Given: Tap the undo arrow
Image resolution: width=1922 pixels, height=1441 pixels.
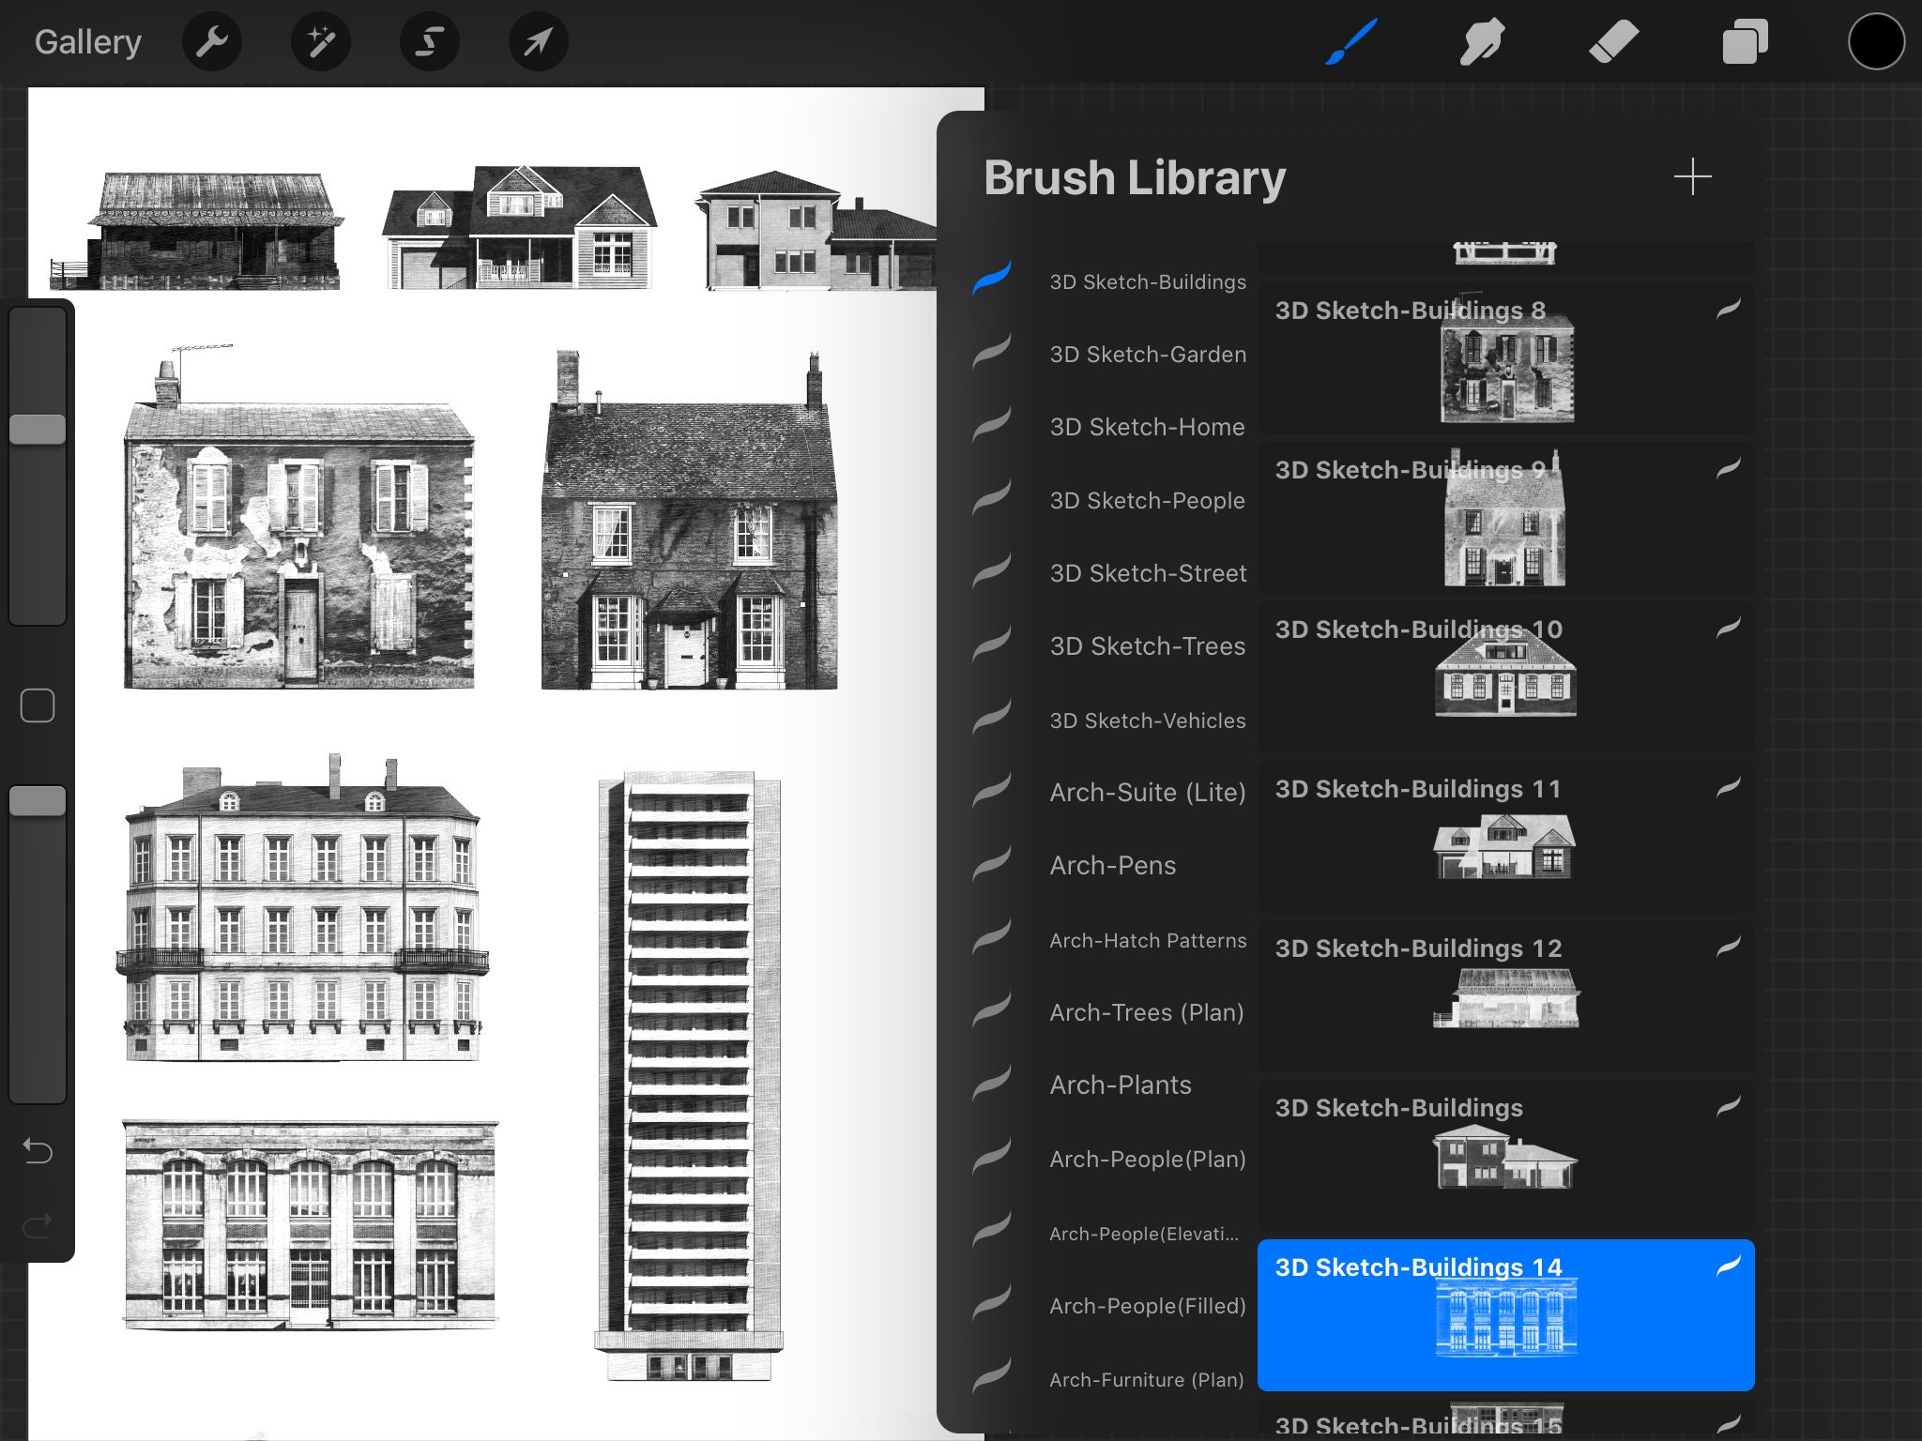Looking at the screenshot, I should click(38, 1149).
